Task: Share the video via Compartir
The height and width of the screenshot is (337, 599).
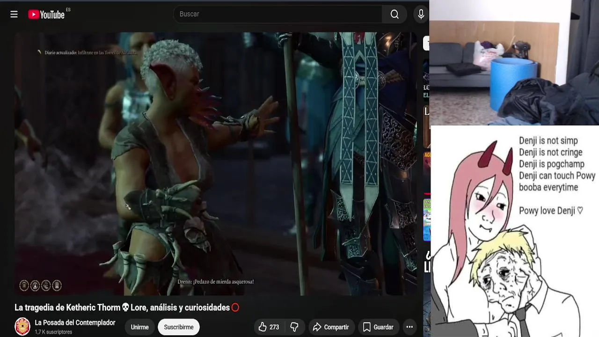Action: 331,327
